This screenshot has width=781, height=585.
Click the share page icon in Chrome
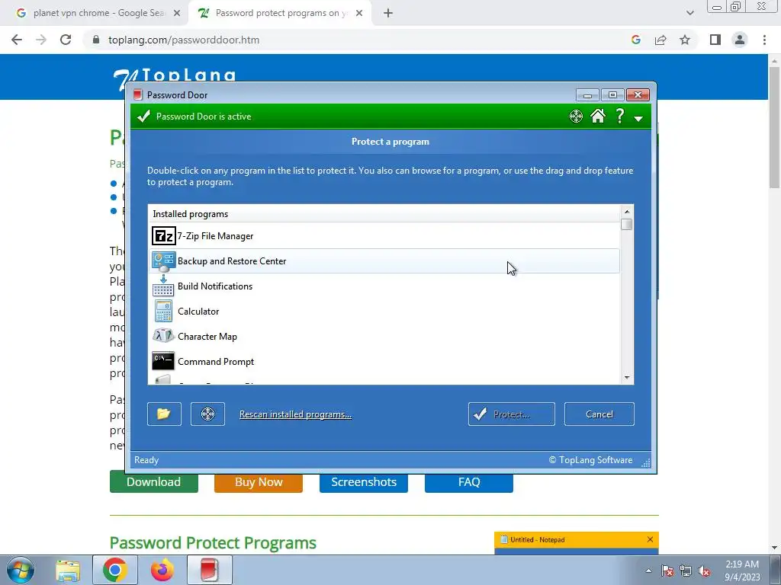point(660,40)
